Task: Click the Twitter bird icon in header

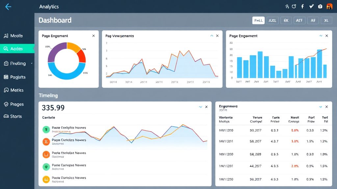Action: click(311, 7)
